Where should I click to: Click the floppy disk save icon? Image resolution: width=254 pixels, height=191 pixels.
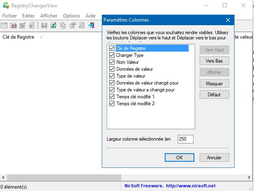44,26
